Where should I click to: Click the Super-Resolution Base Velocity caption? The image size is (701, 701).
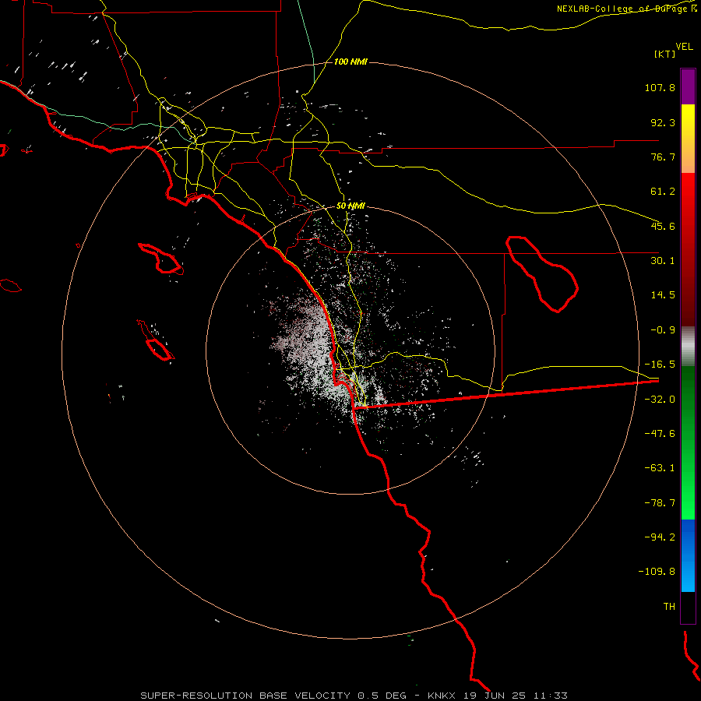pyautogui.click(x=354, y=696)
